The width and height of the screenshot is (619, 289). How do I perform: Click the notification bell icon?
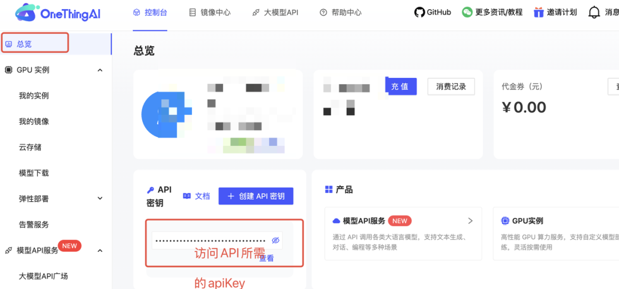[x=594, y=12]
